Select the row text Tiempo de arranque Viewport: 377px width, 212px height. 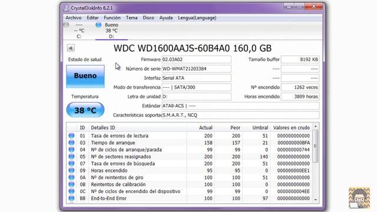(113, 143)
